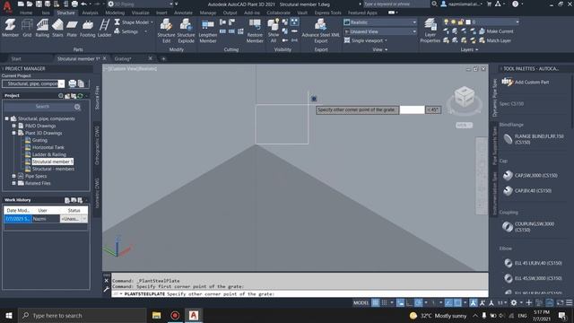Toggle grid display in status bar
The image size is (574, 323).
pyautogui.click(x=375, y=303)
